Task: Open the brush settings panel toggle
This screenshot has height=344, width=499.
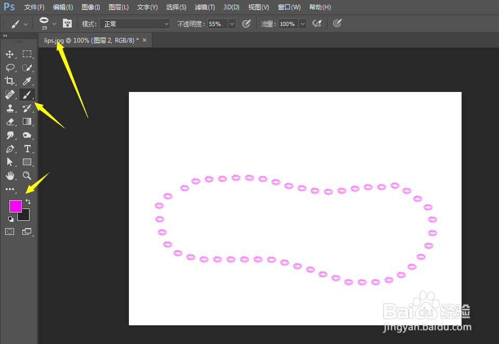Action: tap(67, 23)
